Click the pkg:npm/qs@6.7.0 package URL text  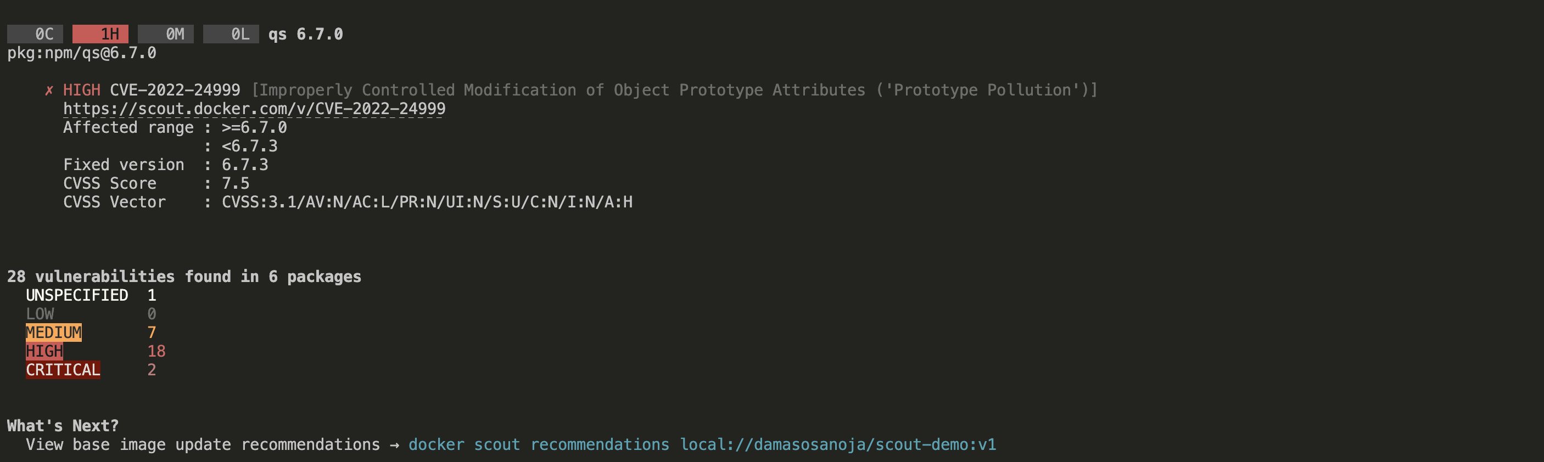[81, 53]
